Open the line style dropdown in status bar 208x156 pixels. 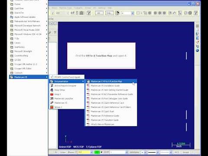157,152
